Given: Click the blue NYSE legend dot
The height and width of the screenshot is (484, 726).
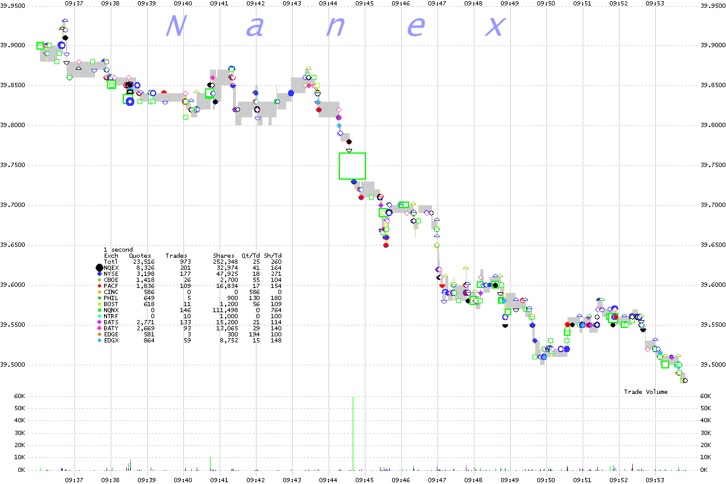Looking at the screenshot, I should [99, 274].
